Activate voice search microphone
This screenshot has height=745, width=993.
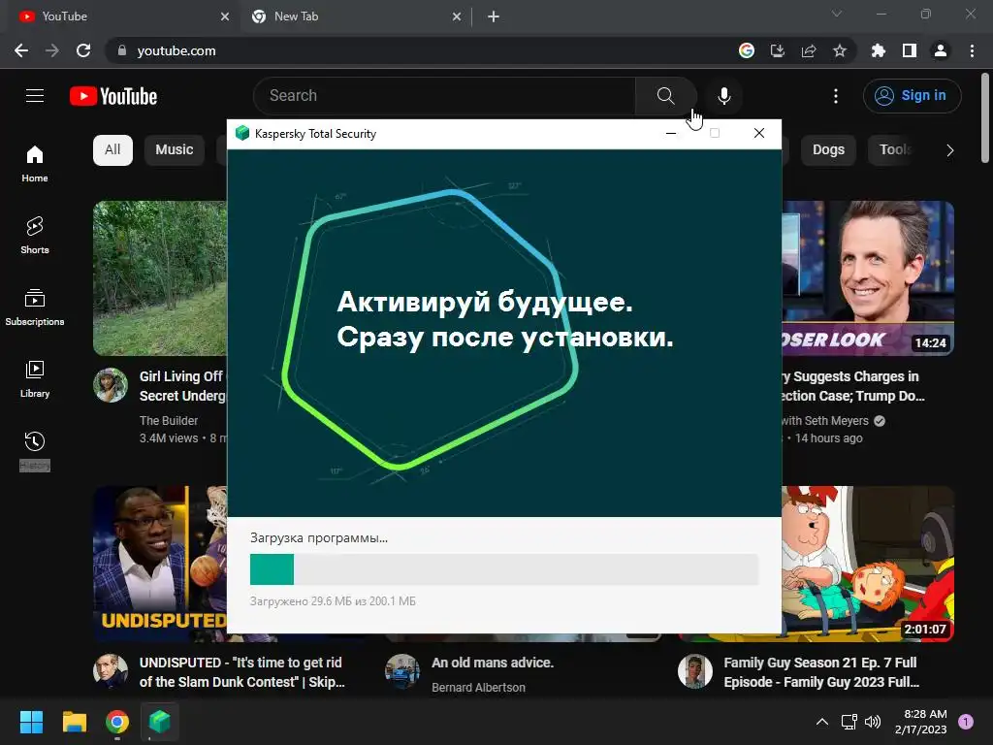723,96
